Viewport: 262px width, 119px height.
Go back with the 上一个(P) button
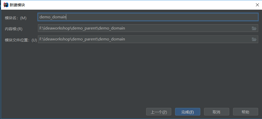coord(159,112)
